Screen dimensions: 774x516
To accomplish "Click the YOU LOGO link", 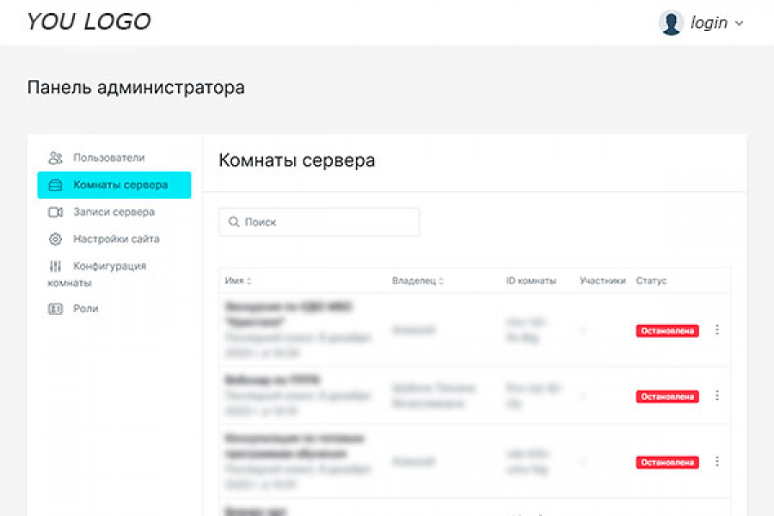I will click(89, 22).
